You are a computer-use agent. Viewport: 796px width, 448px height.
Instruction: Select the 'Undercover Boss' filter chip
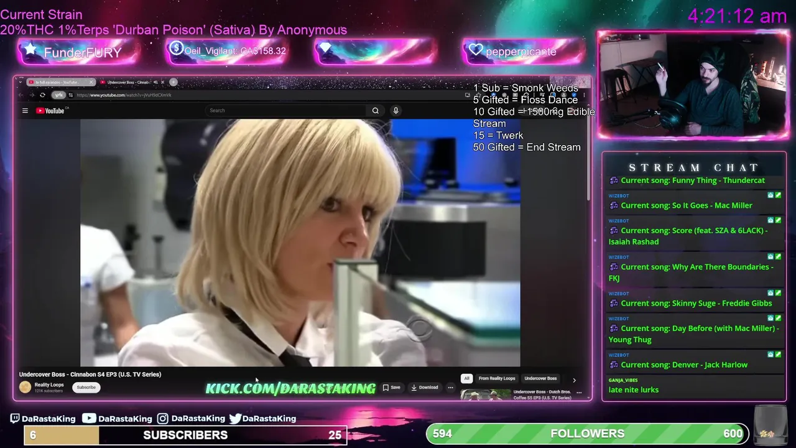click(x=540, y=378)
